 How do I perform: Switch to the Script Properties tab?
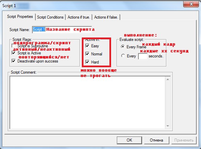click(x=20, y=17)
